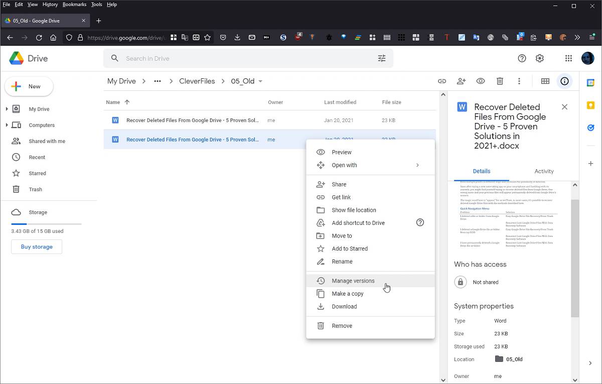Go back in browser history

coord(10,38)
